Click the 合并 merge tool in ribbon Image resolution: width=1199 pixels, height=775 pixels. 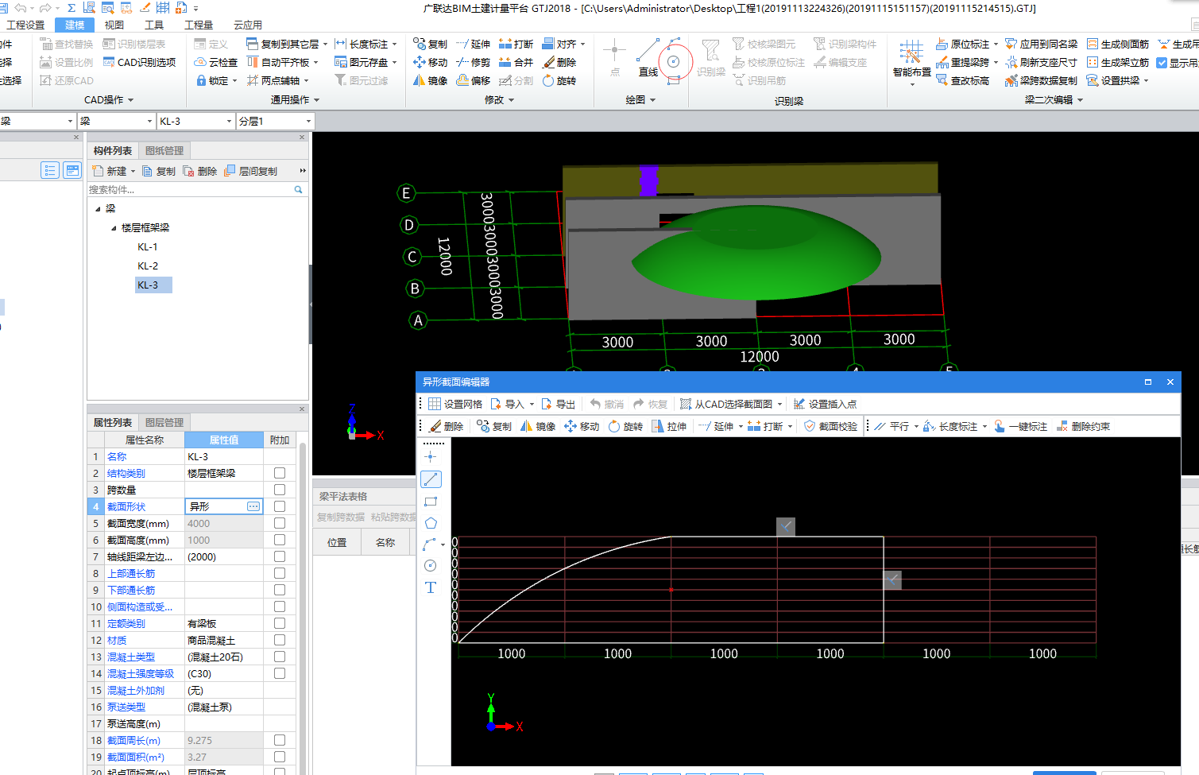[x=516, y=62]
